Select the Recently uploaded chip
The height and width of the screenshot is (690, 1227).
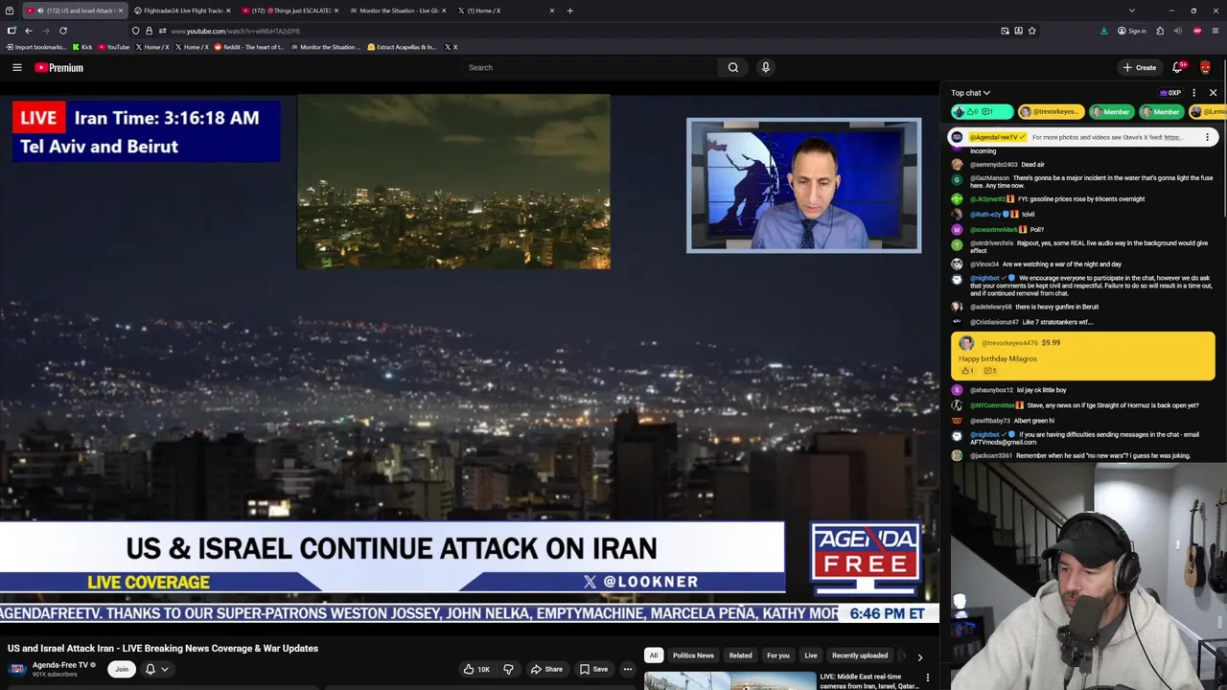pyautogui.click(x=860, y=655)
